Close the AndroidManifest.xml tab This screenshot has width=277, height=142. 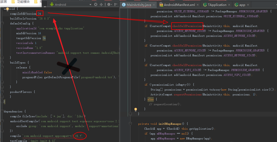coord(198,5)
